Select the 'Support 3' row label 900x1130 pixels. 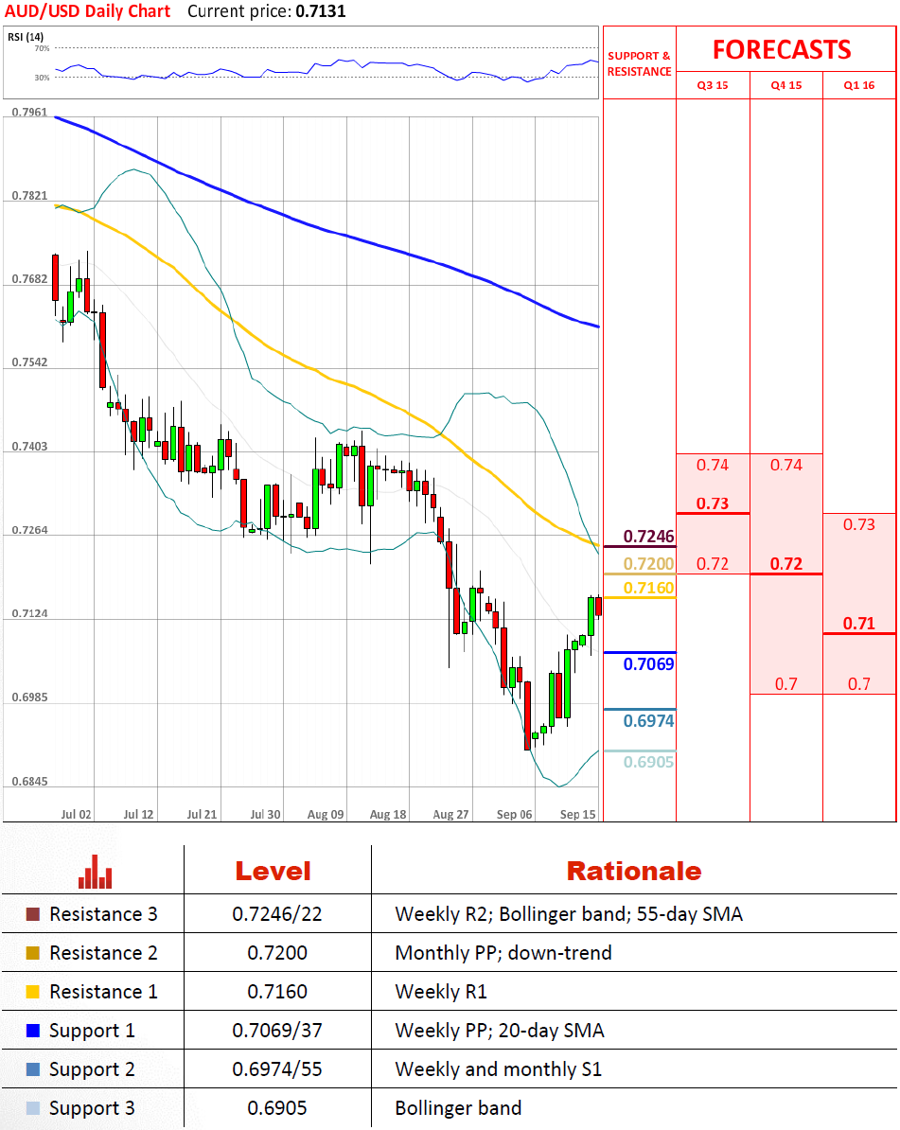[x=92, y=1109]
